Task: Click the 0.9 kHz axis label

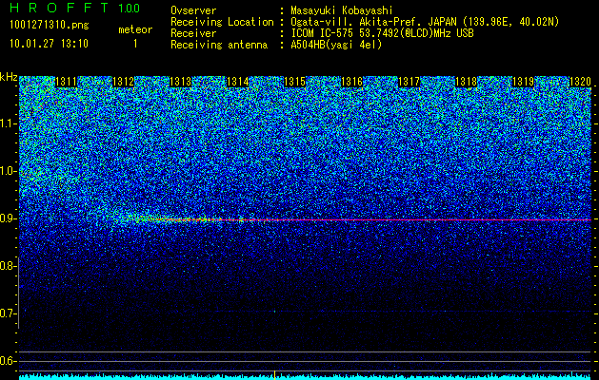Action: tap(8, 218)
